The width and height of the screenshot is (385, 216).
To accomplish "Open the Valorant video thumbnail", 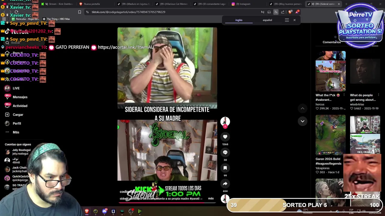I will point(331,71).
